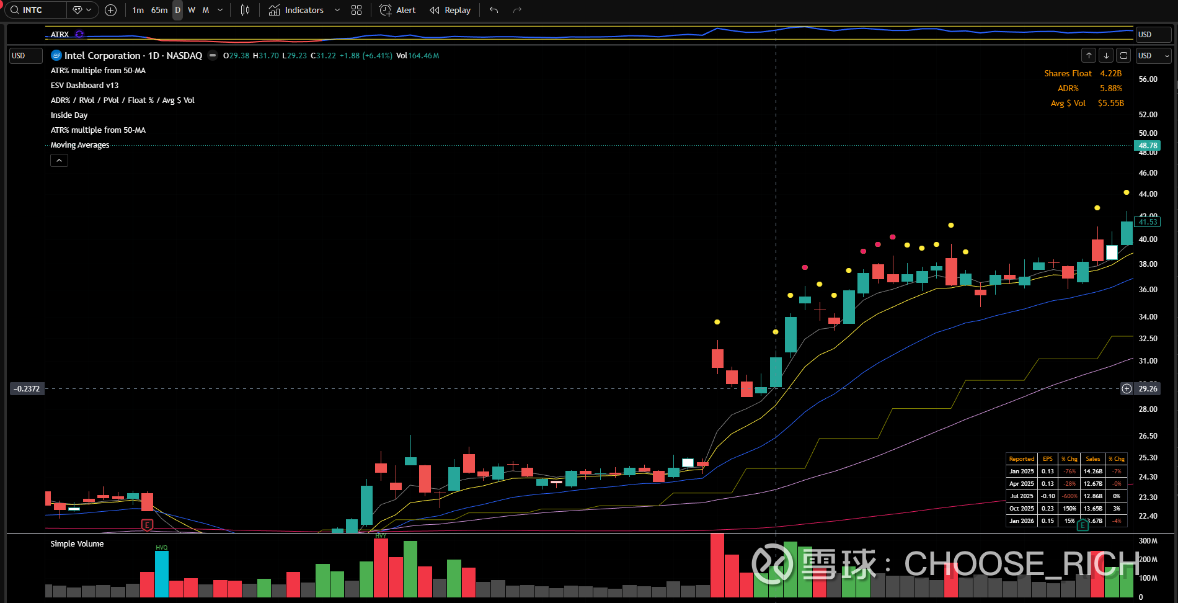
Task: Click the undo arrow
Action: (x=494, y=10)
